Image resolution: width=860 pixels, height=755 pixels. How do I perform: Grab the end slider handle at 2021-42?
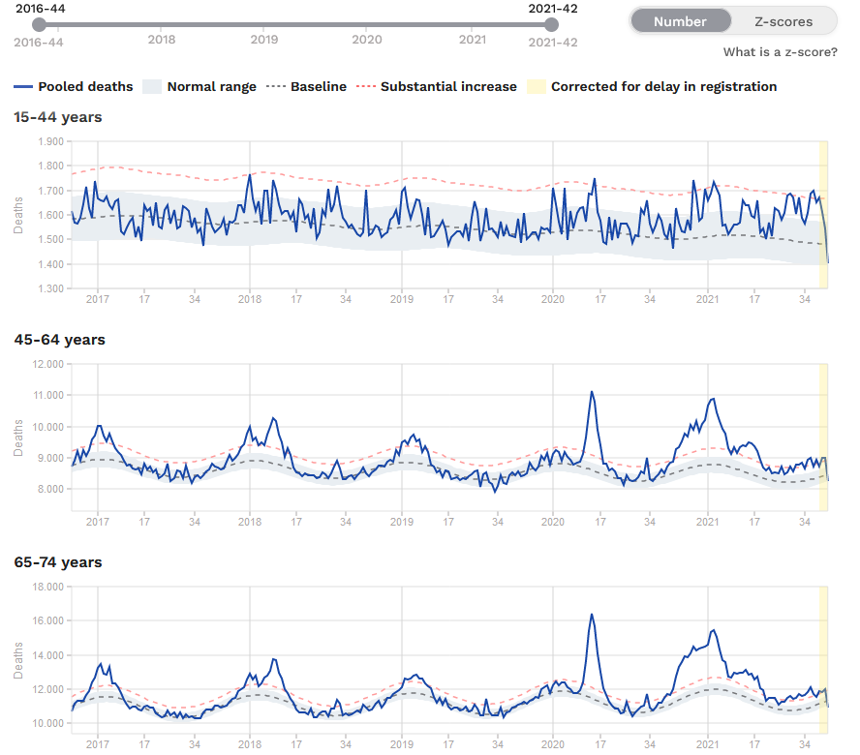pyautogui.click(x=552, y=24)
